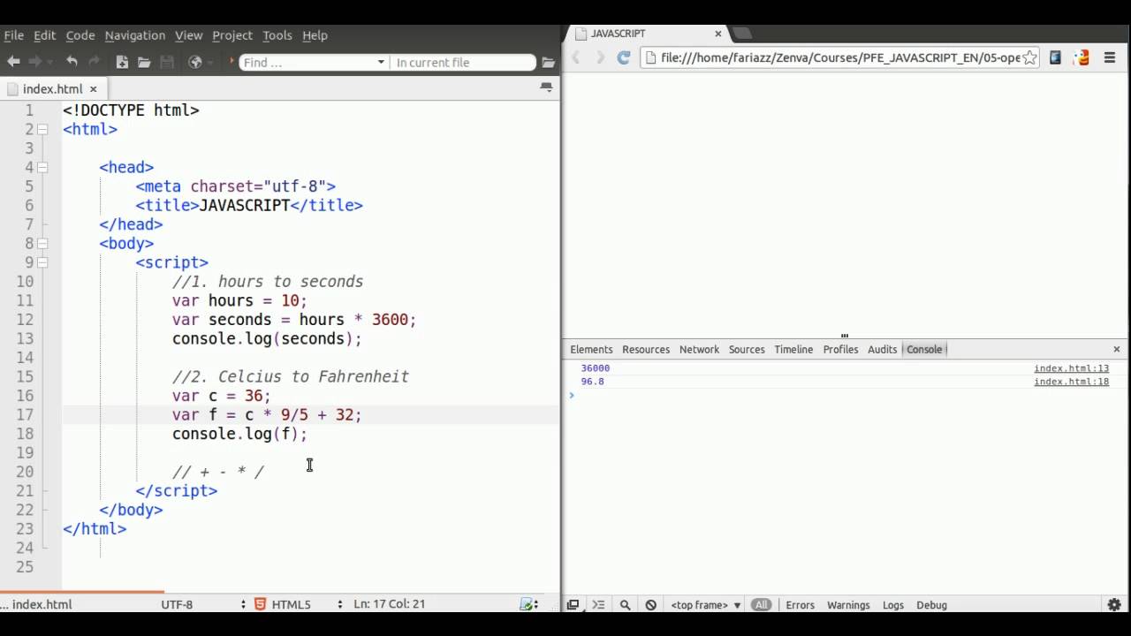Open the Edit menu
1131x636 pixels.
(44, 35)
